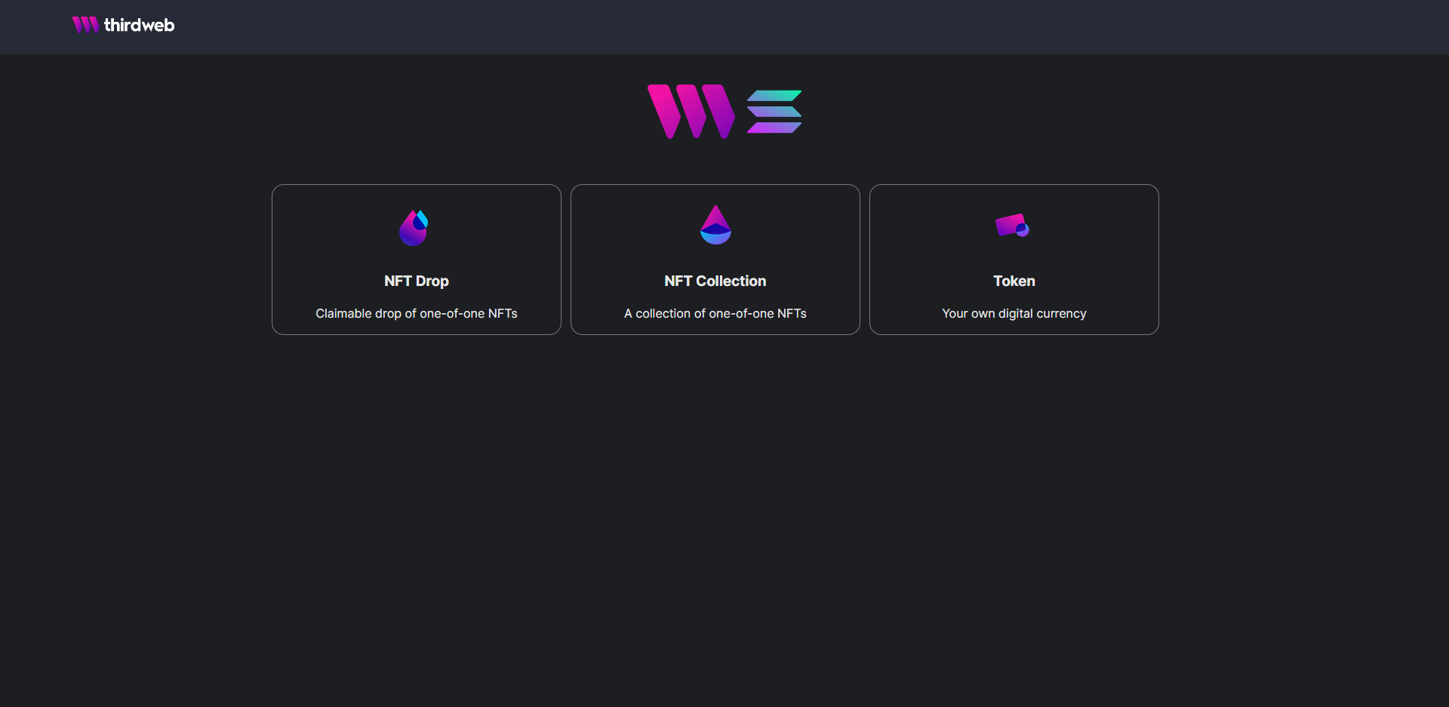1449x707 pixels.
Task: Click the Solana striped logo
Action: pos(774,112)
